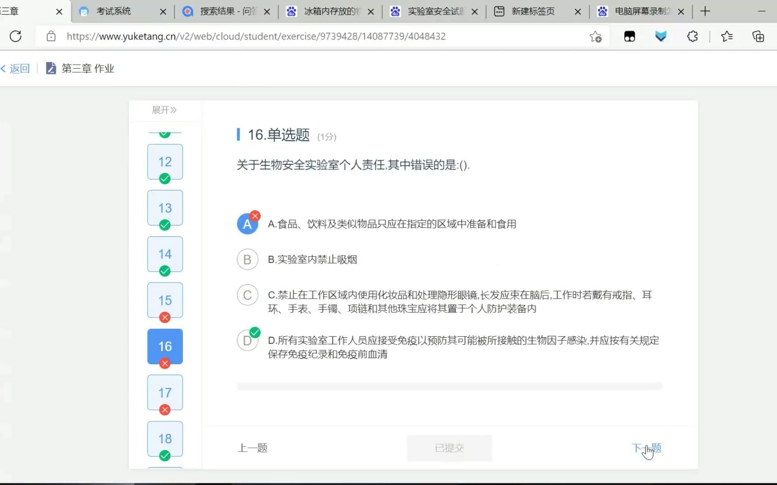Viewport: 777px width, 485px height.
Task: Open a new tab with the plus icon
Action: click(705, 11)
